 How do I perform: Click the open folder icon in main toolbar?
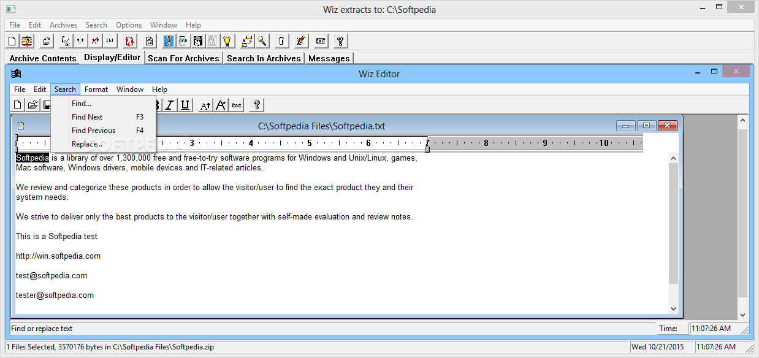47,41
